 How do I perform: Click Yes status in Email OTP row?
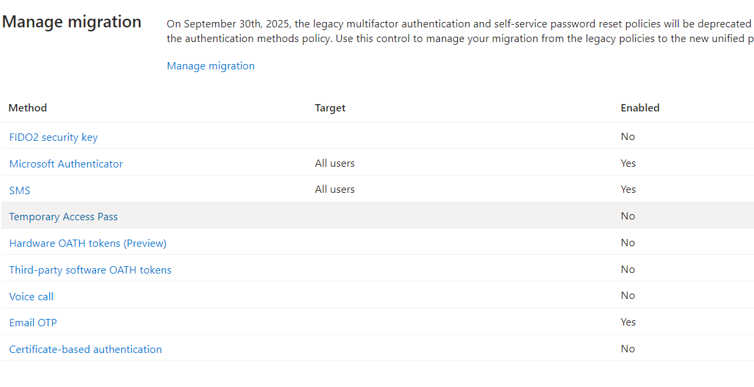click(629, 322)
